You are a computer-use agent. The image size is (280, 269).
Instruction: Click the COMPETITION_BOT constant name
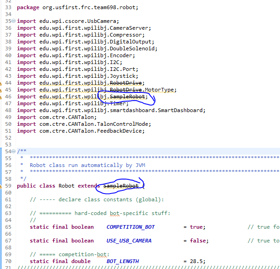(130, 227)
